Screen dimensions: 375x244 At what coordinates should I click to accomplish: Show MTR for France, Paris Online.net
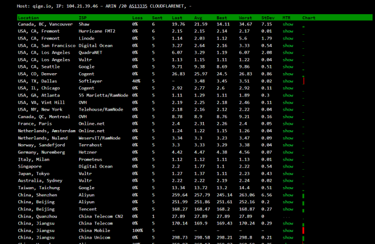tap(288, 124)
